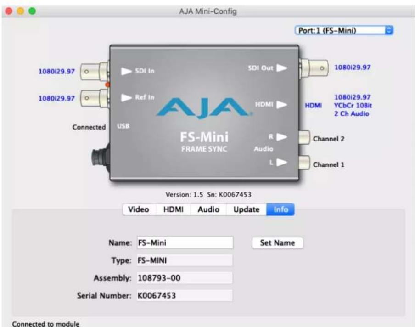Image resolution: width=415 pixels, height=327 pixels.
Task: Click the 2 Ch Audio text
Action: point(352,113)
